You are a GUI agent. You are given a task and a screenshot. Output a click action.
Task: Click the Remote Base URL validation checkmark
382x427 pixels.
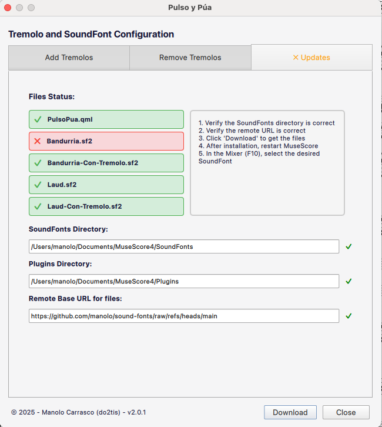coord(349,316)
